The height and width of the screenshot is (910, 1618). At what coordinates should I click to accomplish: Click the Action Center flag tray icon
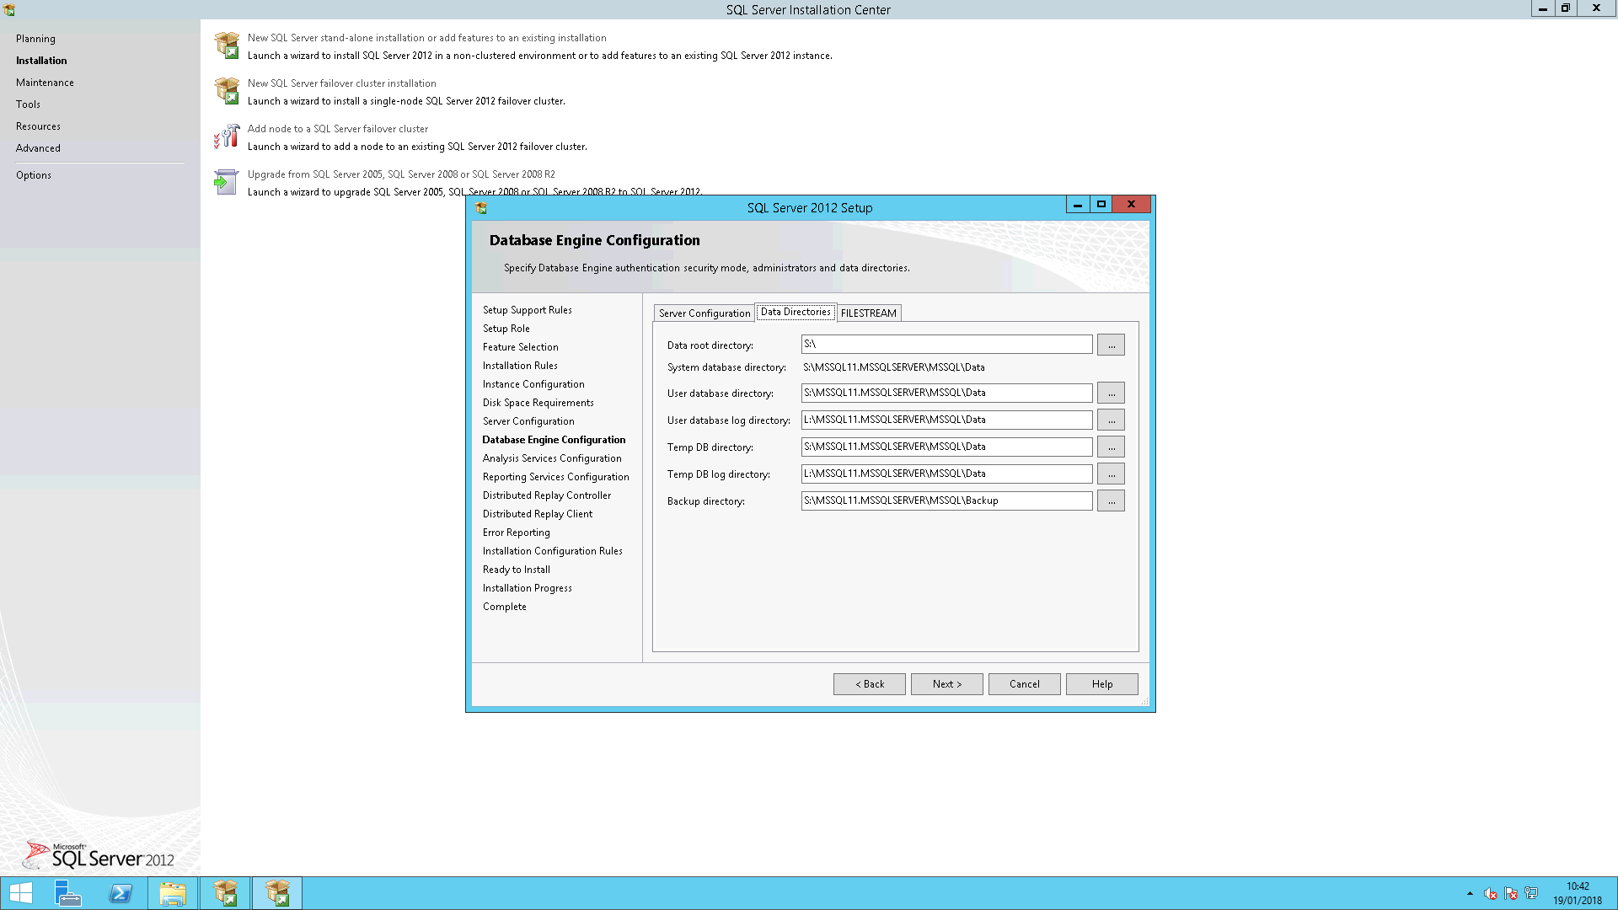[x=1511, y=893]
